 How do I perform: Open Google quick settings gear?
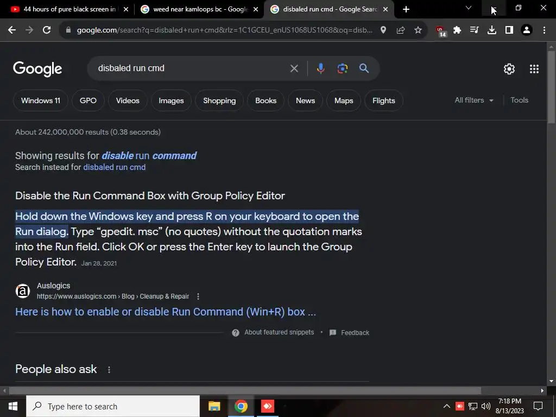[509, 69]
